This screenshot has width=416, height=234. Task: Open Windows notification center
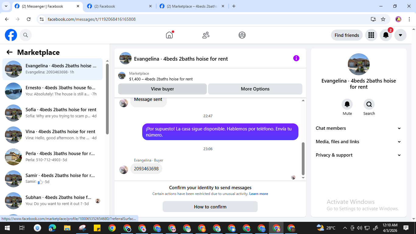(406, 228)
